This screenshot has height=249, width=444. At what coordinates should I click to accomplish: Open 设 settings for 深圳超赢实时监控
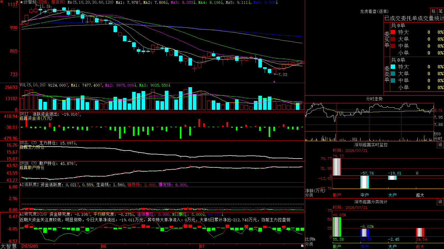pyautogui.click(x=440, y=145)
